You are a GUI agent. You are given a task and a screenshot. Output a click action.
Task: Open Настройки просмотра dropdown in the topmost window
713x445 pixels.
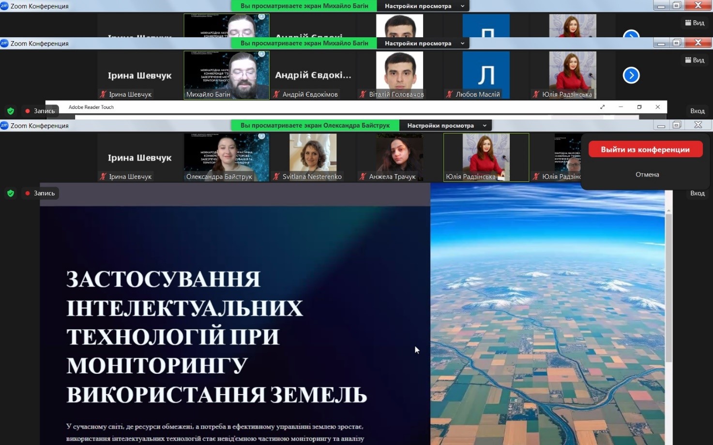423,6
